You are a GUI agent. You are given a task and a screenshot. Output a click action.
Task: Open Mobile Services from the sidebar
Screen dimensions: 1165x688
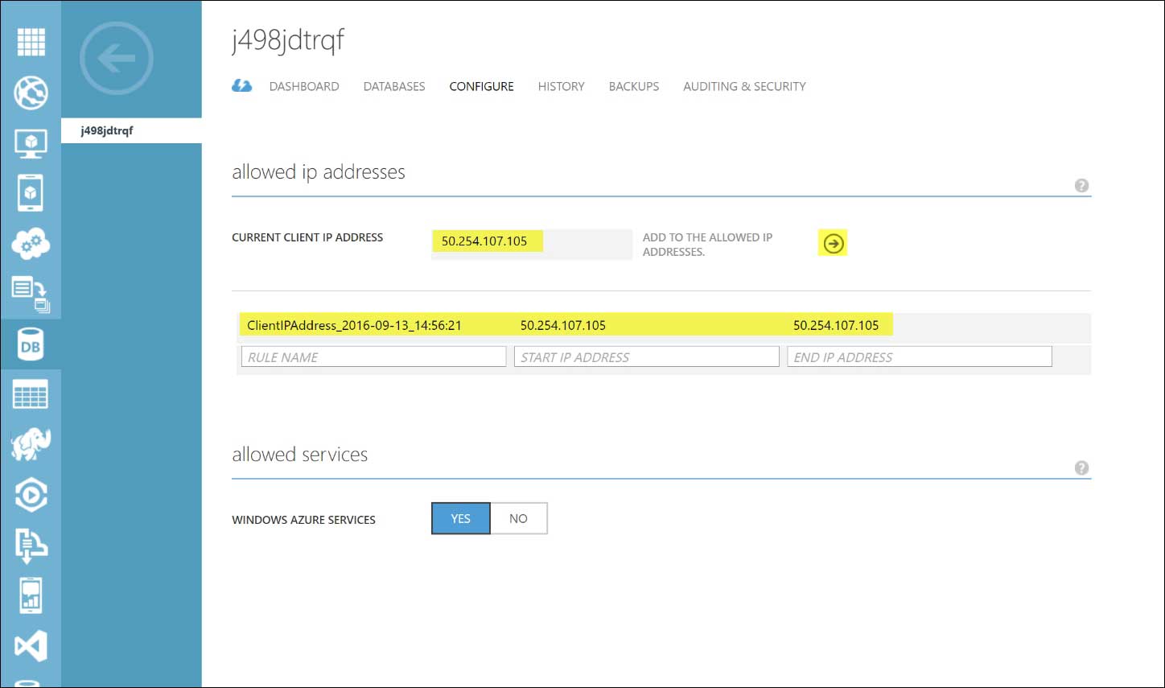[x=31, y=192]
